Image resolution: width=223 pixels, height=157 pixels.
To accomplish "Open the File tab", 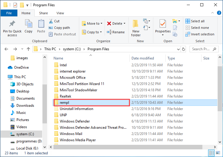I will [x=9, y=13].
